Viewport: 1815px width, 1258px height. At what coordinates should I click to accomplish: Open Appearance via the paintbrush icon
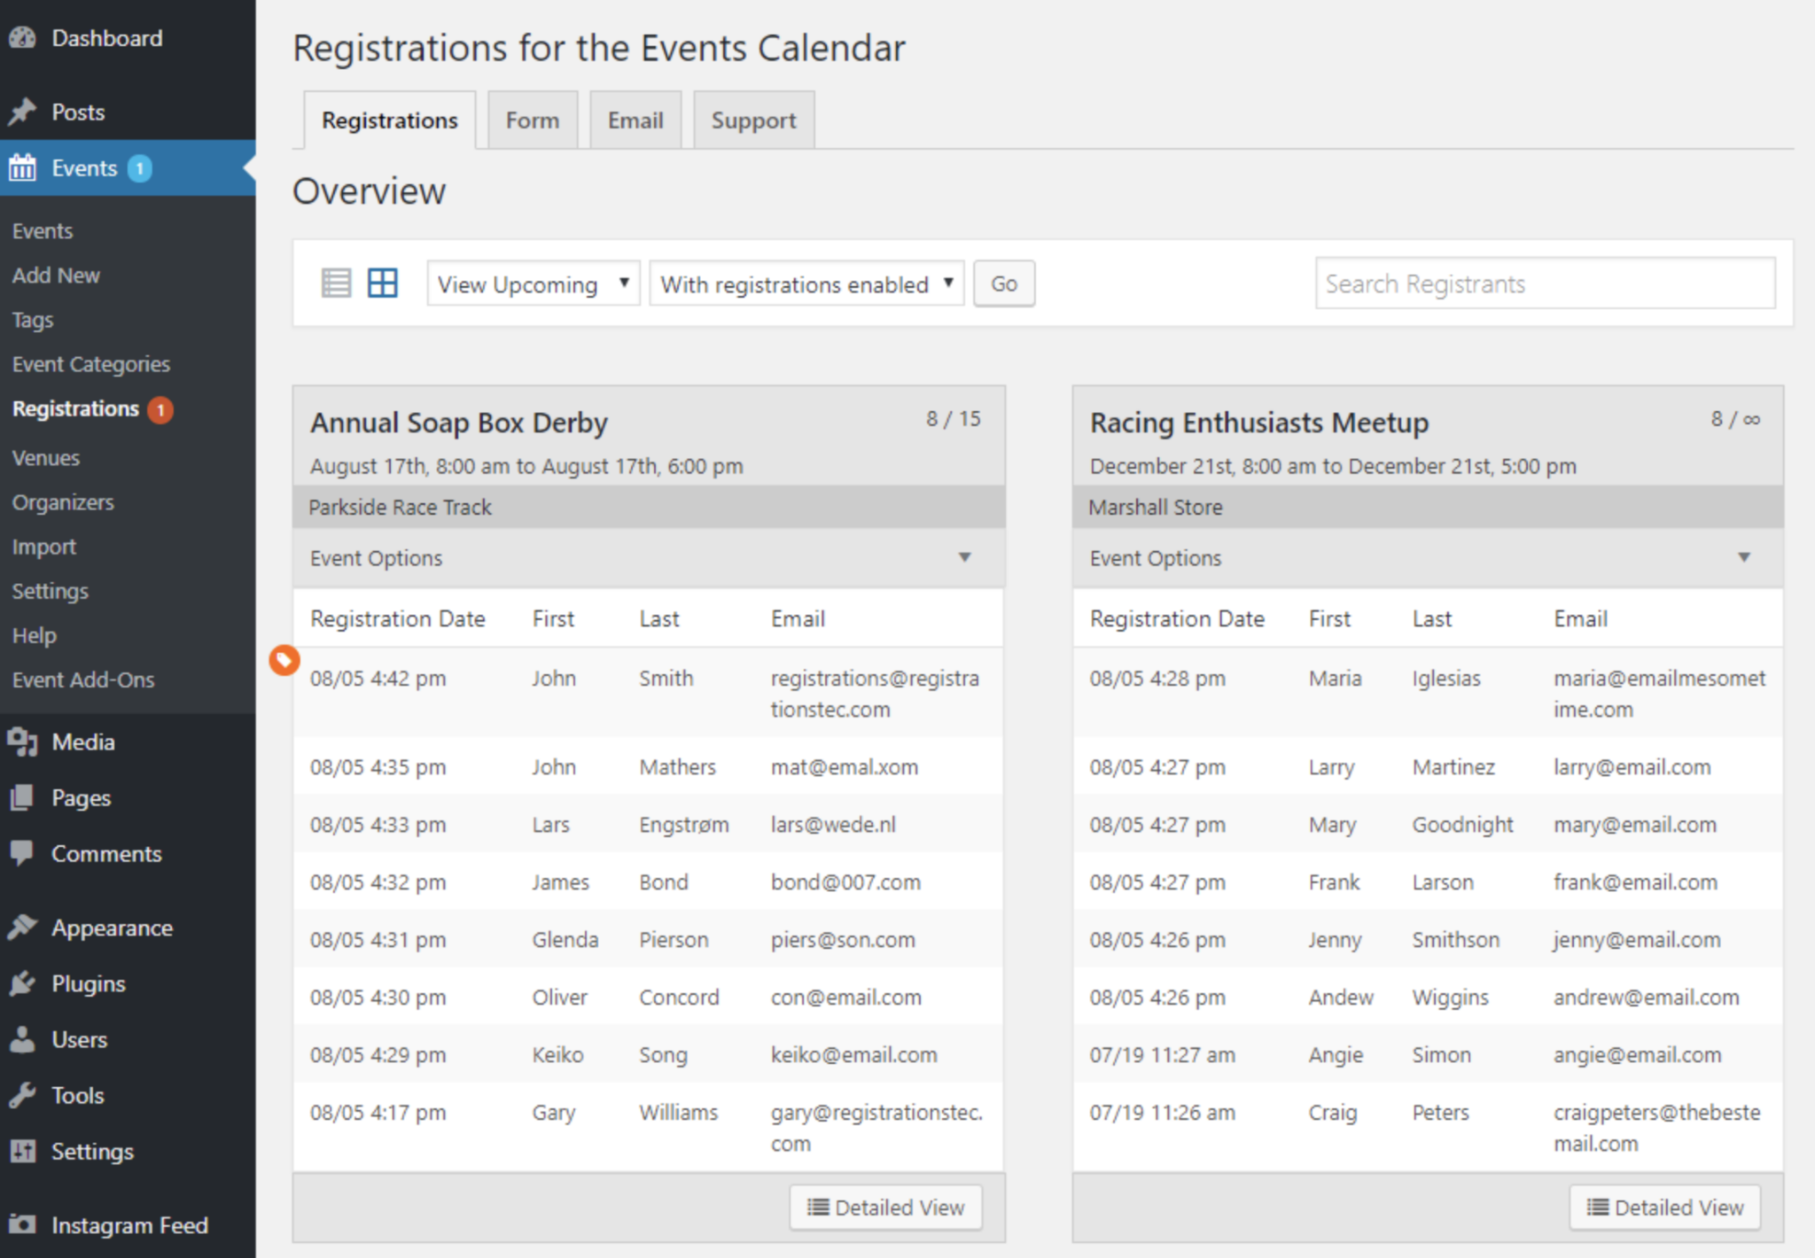pos(22,927)
